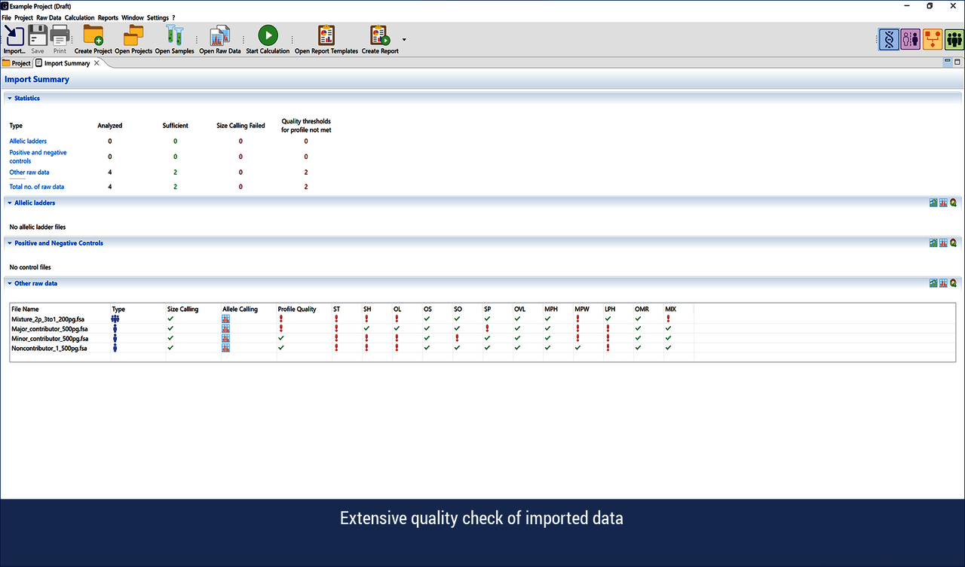Click the Create Report toolbar icon
The width and height of the screenshot is (965, 567).
pyautogui.click(x=380, y=35)
